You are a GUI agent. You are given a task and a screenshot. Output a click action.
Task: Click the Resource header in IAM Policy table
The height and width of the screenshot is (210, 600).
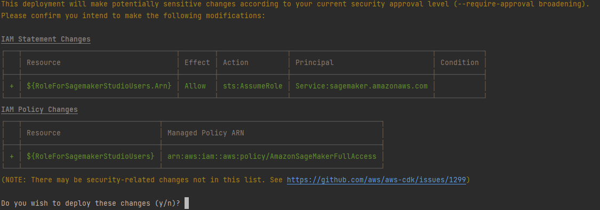[x=44, y=133]
